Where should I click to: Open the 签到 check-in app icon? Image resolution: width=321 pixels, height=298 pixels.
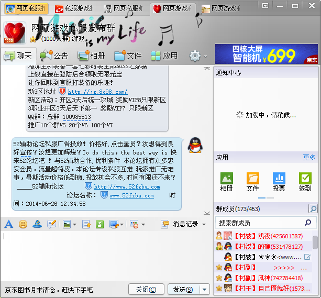tap(305, 182)
